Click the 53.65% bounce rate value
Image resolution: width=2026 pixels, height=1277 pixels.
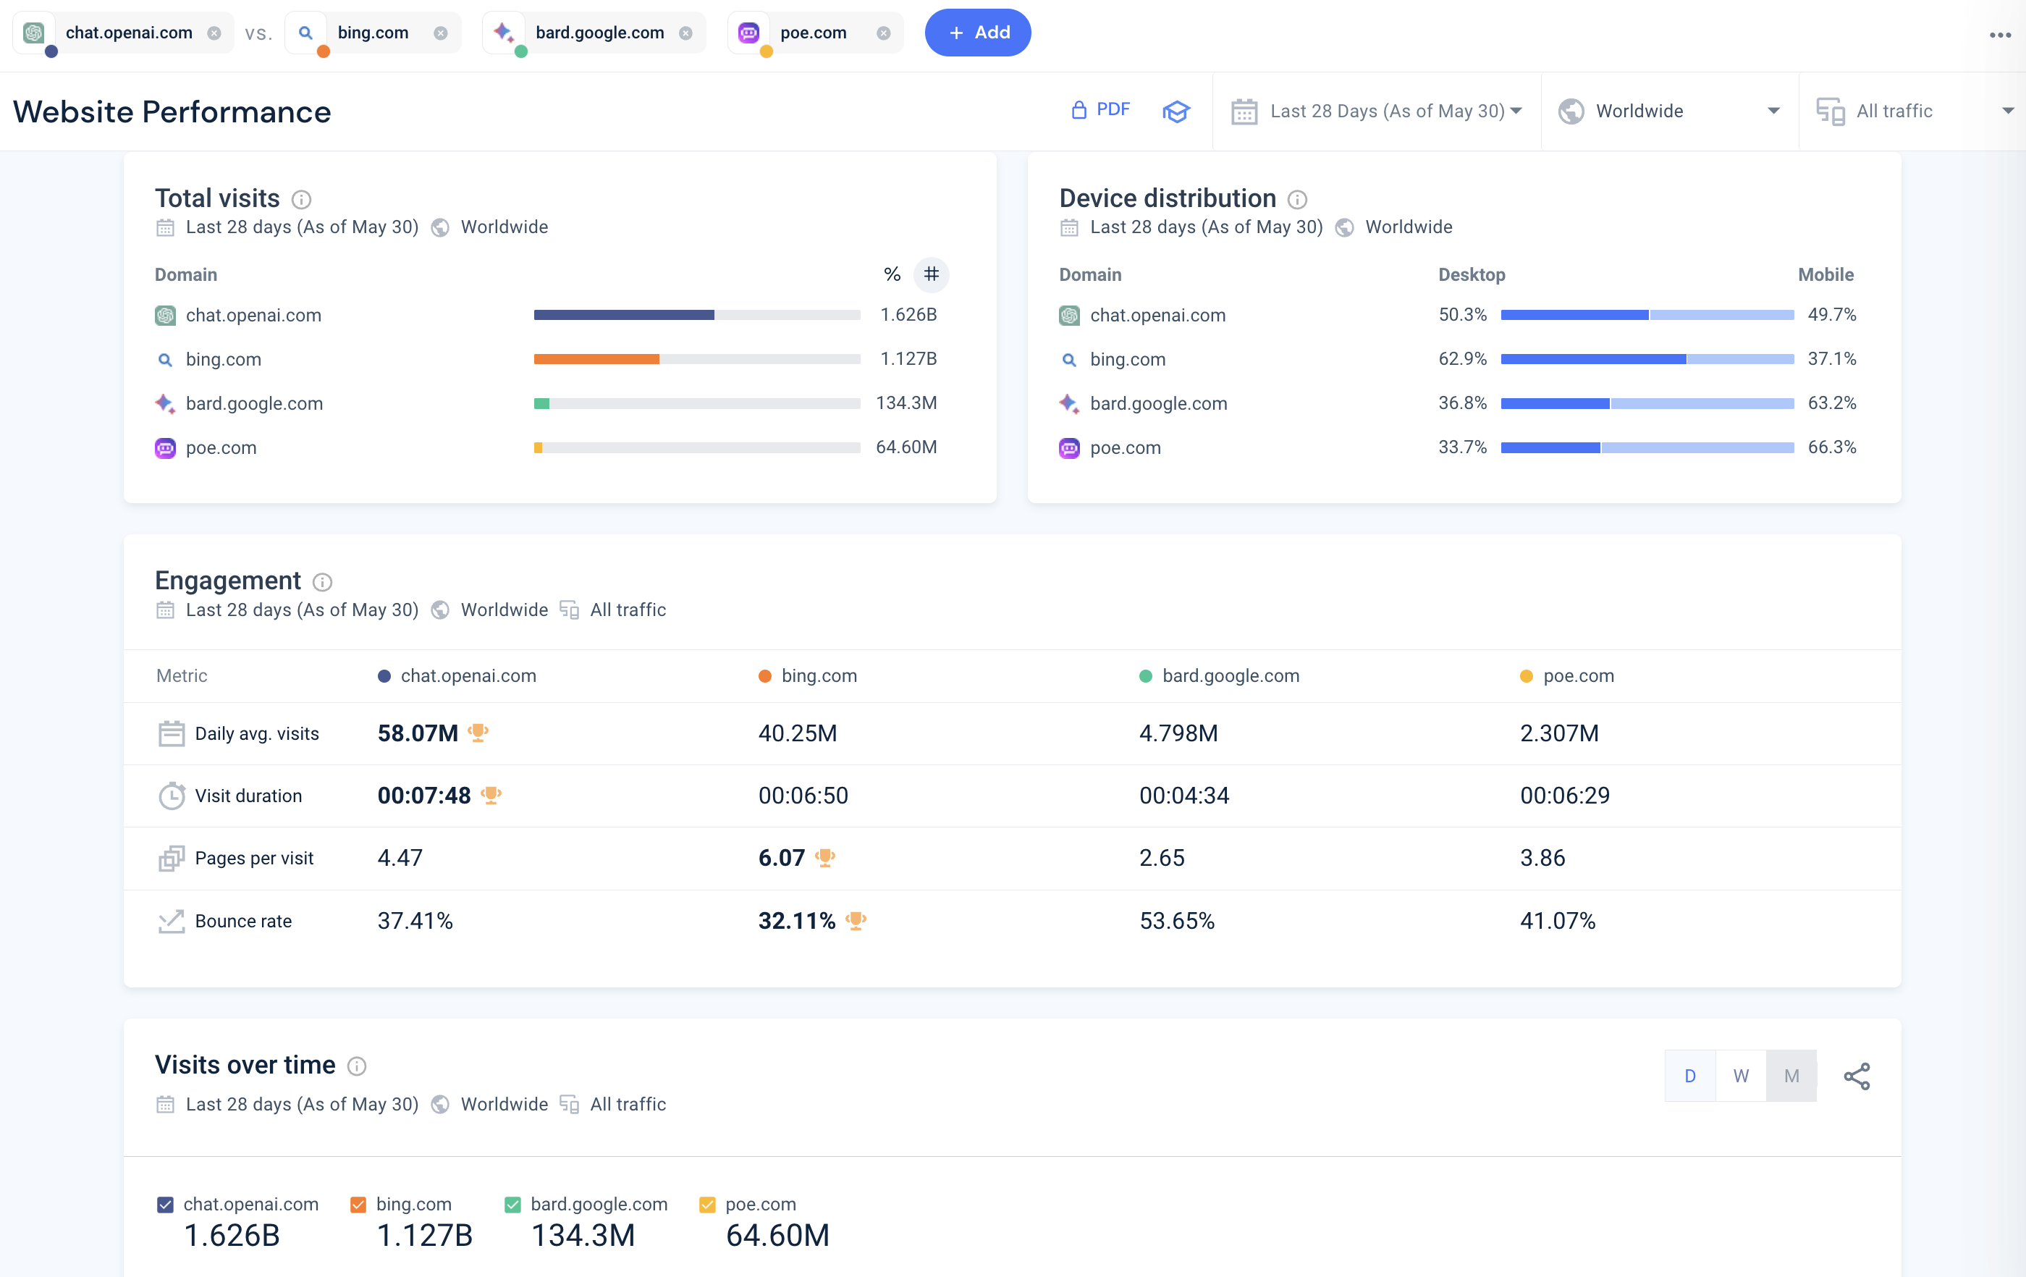click(x=1176, y=921)
